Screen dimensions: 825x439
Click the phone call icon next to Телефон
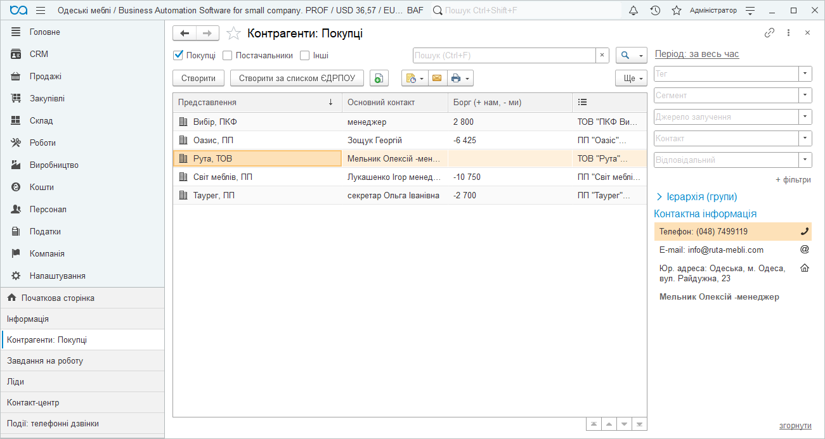click(x=805, y=232)
